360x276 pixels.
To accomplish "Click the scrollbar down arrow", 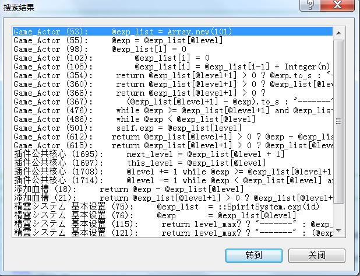I will (x=338, y=230).
